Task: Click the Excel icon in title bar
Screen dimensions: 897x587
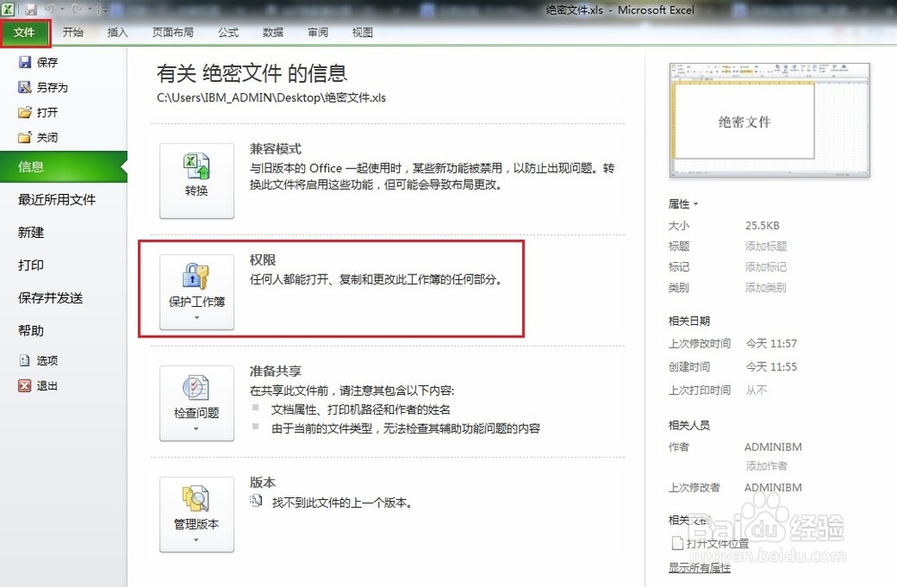Action: coord(8,9)
